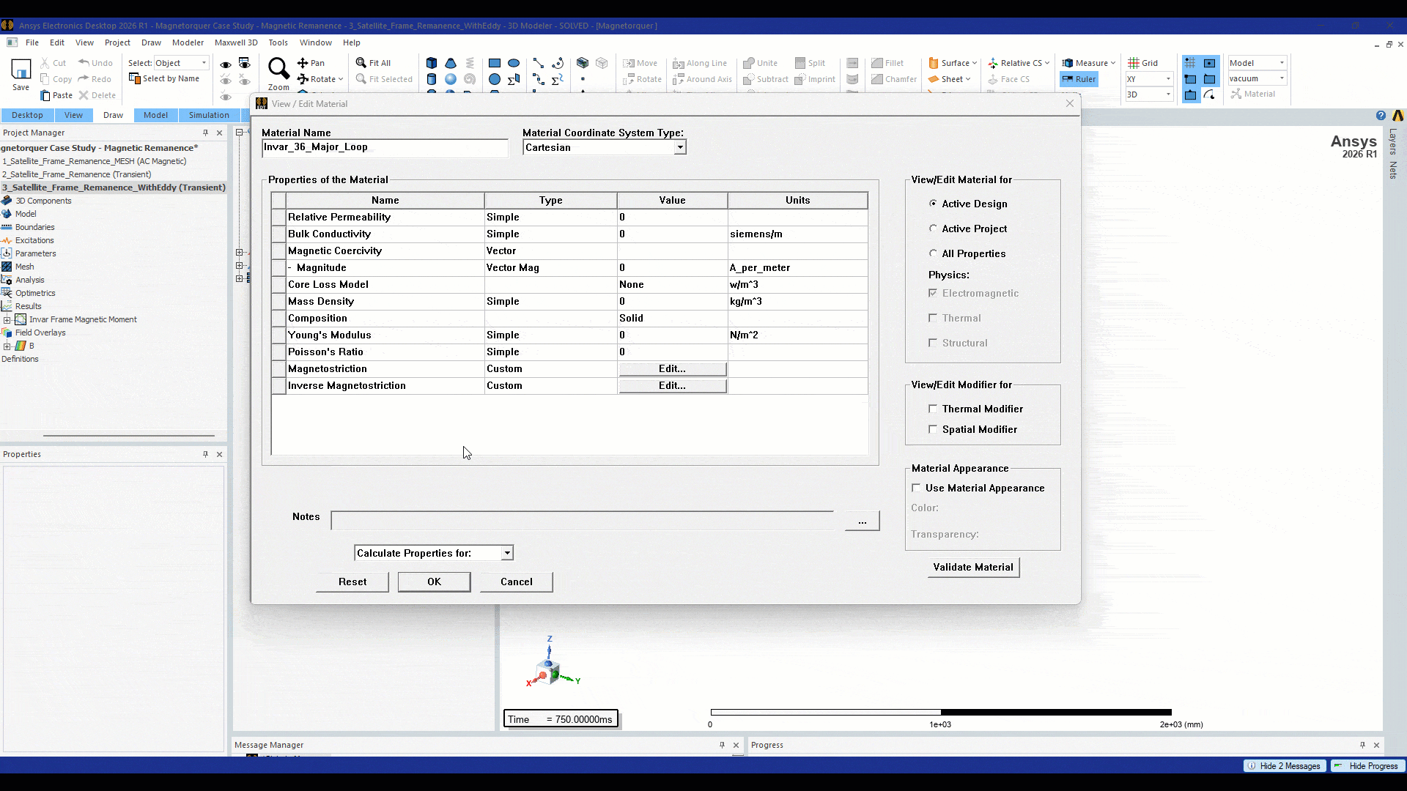Screen dimensions: 1407x791
Task: Select the Active Project radio button
Action: (x=933, y=229)
